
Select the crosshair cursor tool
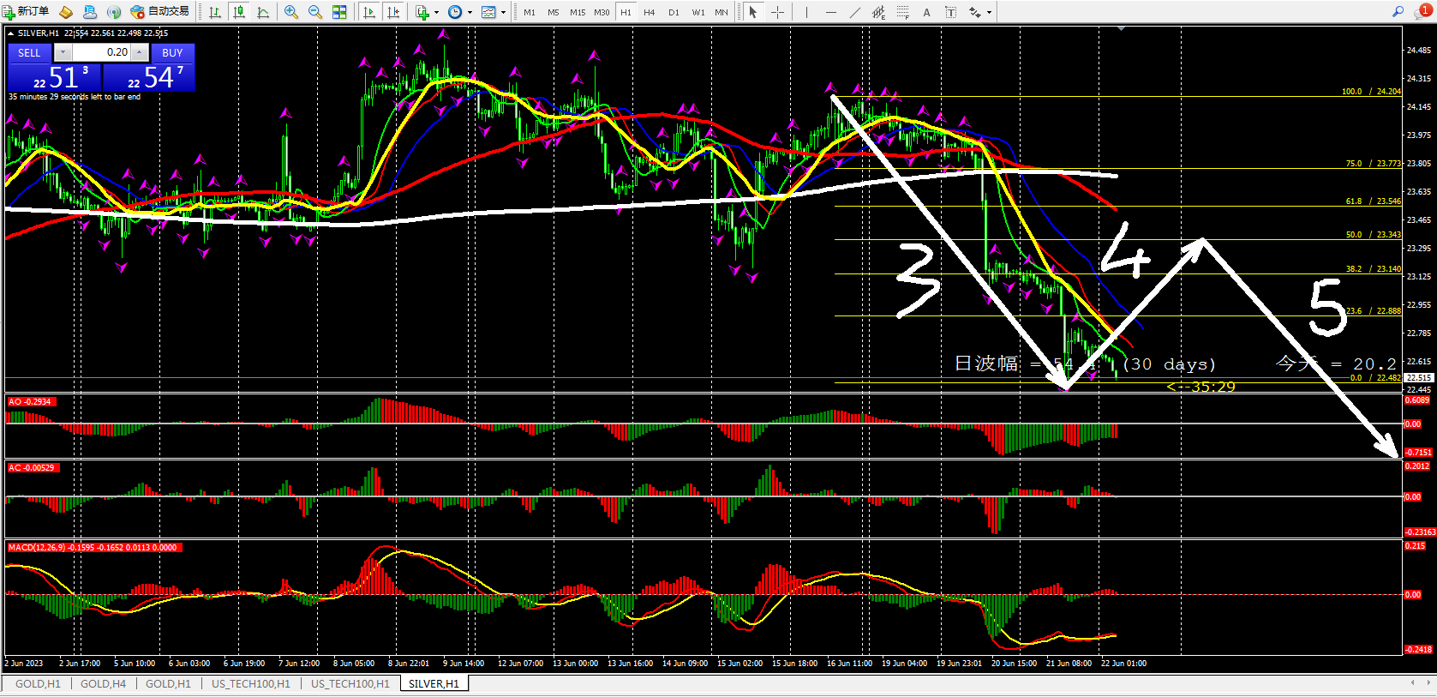click(x=777, y=12)
